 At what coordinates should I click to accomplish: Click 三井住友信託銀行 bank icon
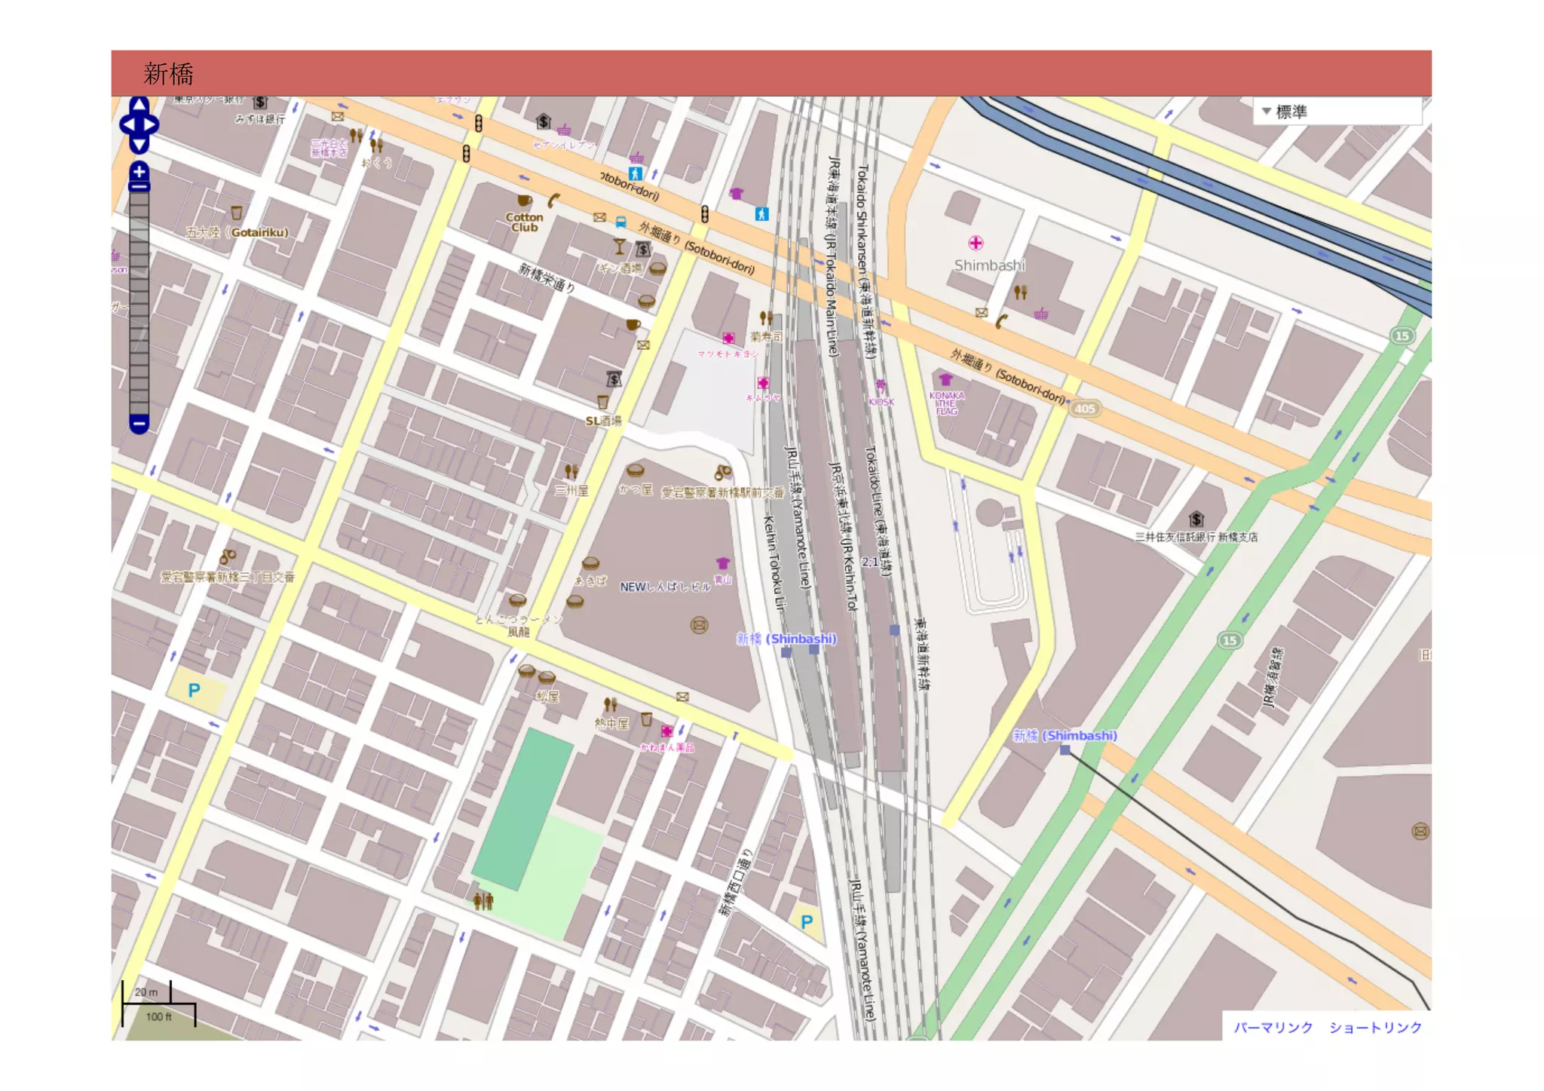(1196, 519)
